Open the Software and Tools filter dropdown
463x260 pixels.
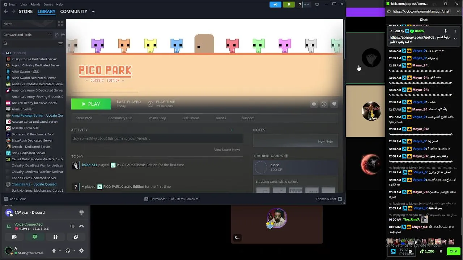27,35
